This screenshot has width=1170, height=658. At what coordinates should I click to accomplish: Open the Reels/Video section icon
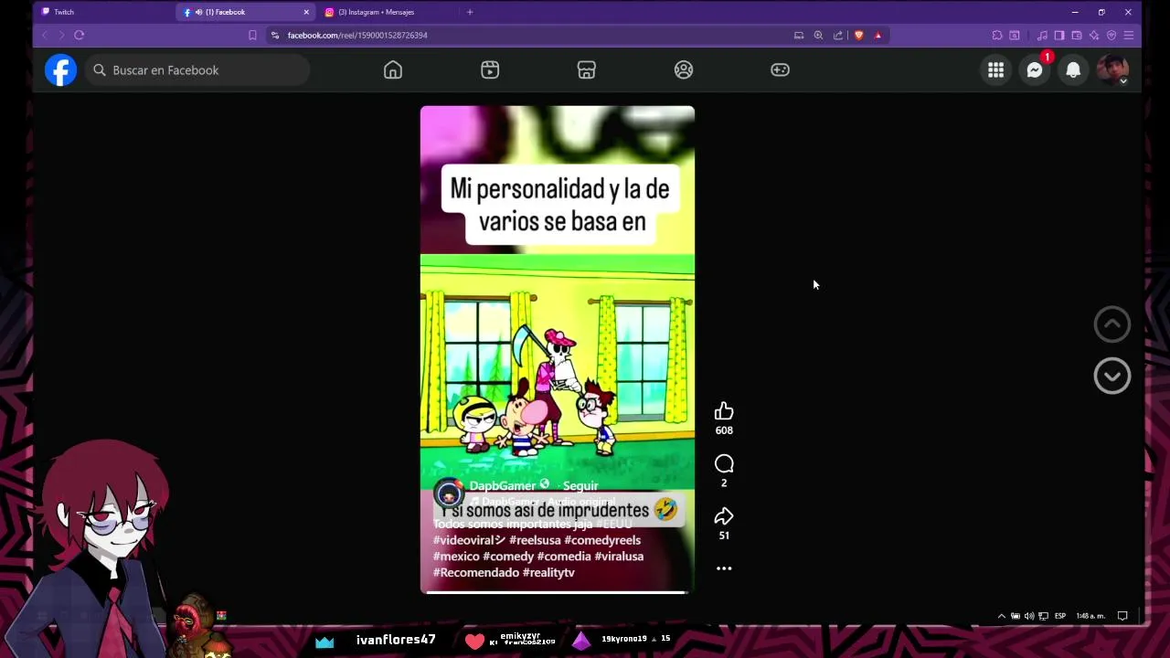point(490,70)
